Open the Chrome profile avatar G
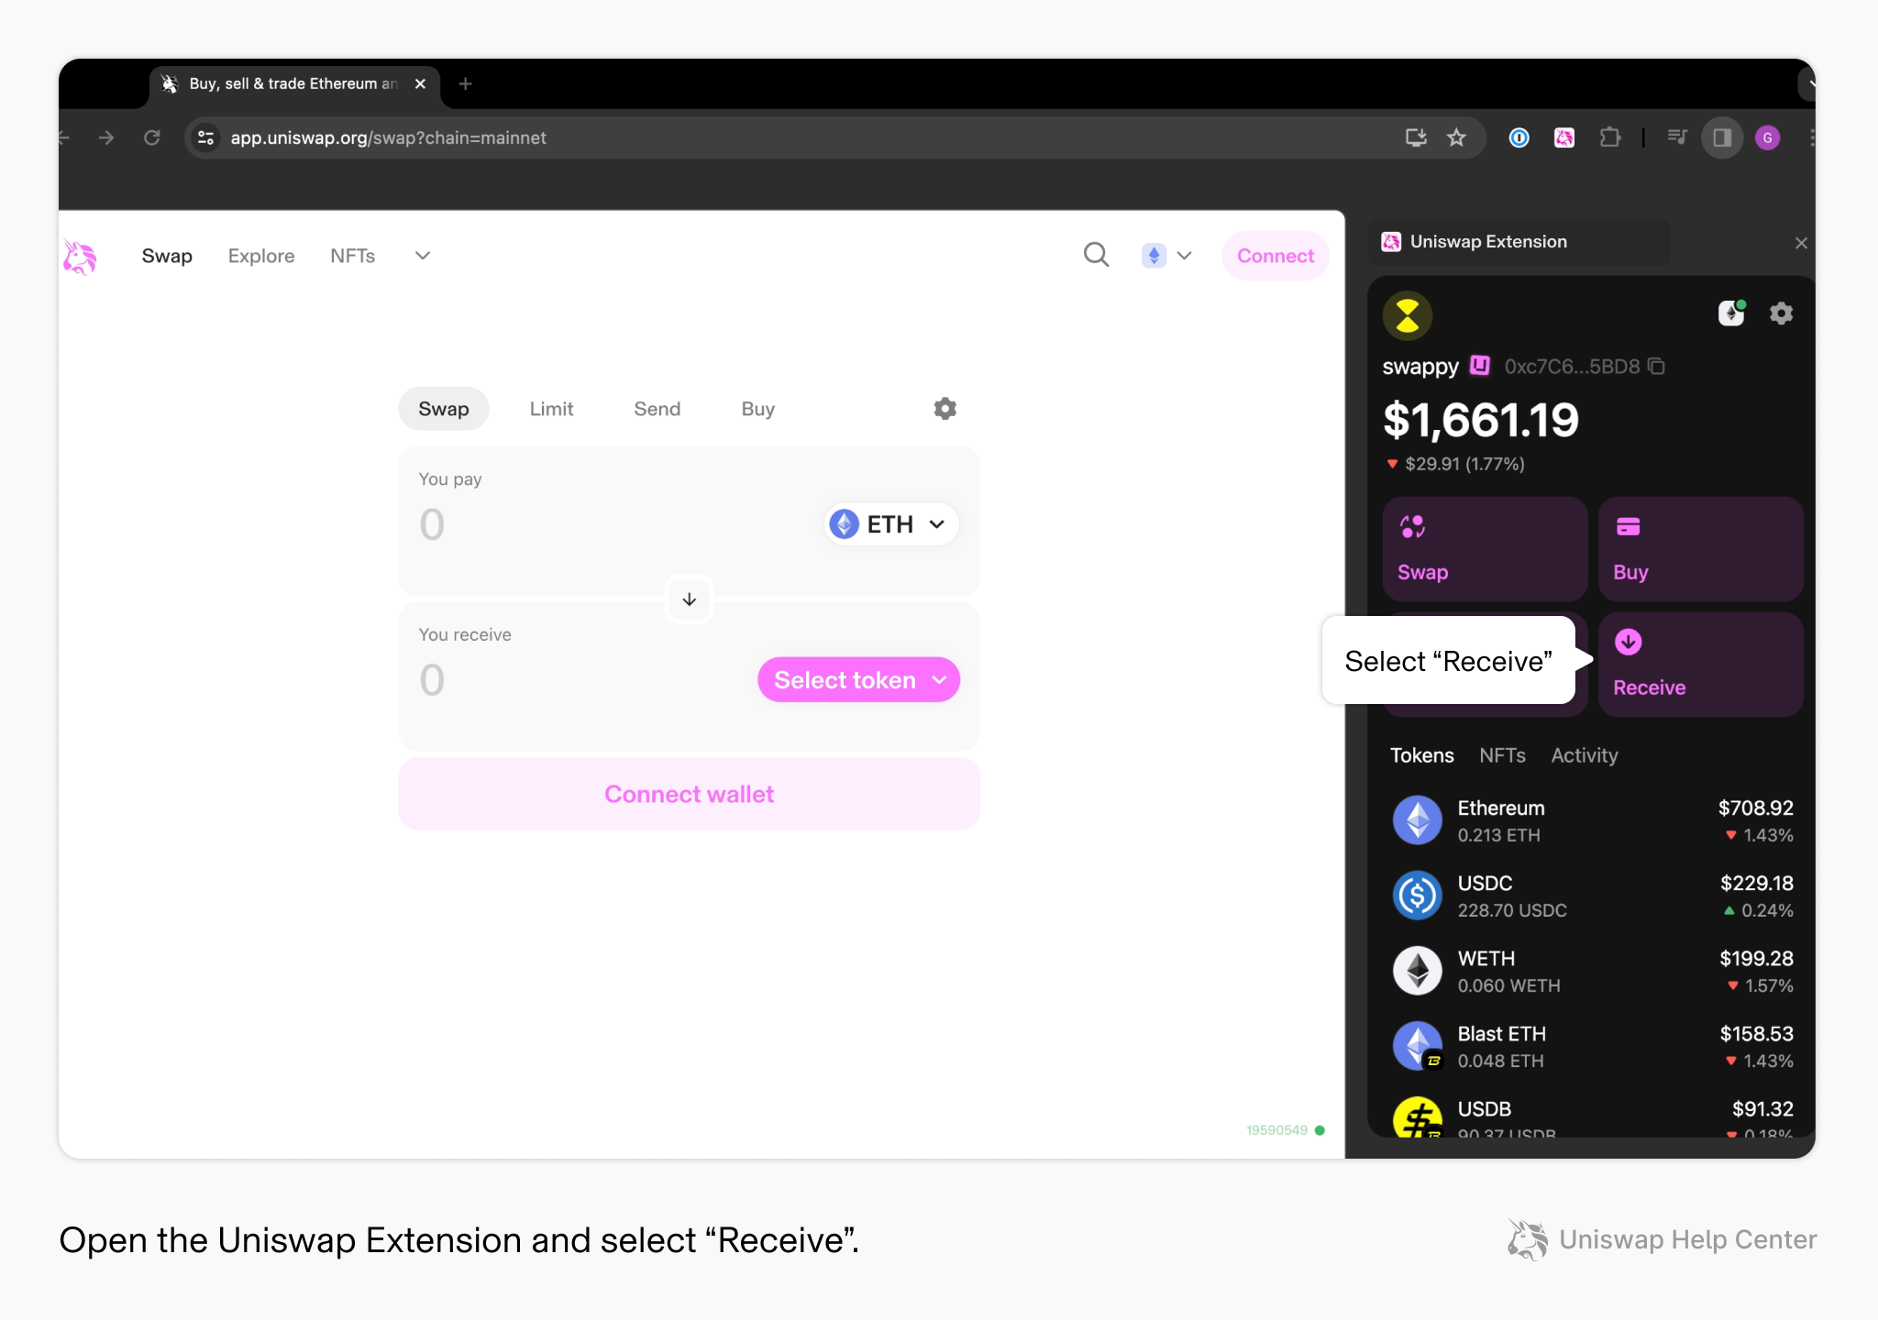Screen dimensions: 1878x1320 tap(1767, 137)
